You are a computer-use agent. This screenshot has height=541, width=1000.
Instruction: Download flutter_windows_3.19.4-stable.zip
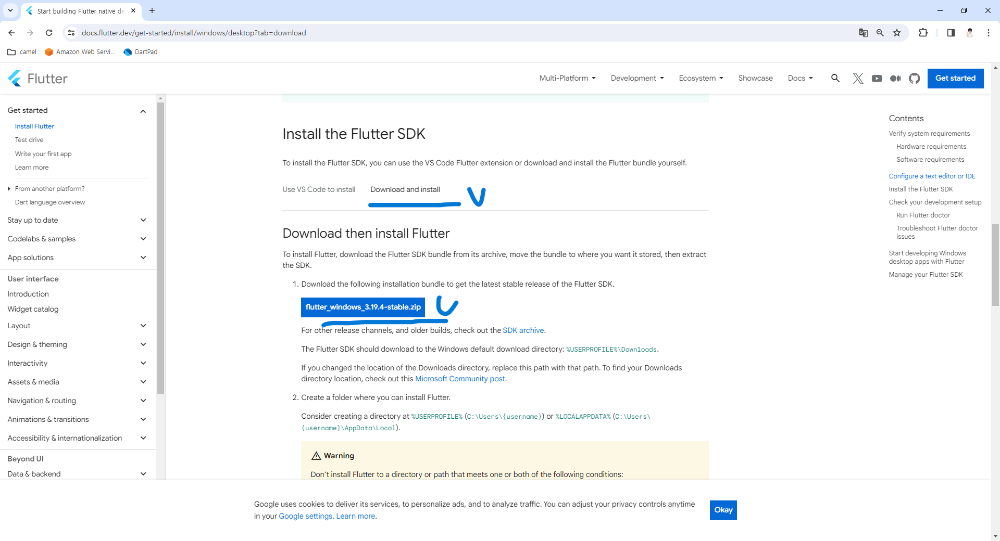pyautogui.click(x=363, y=307)
